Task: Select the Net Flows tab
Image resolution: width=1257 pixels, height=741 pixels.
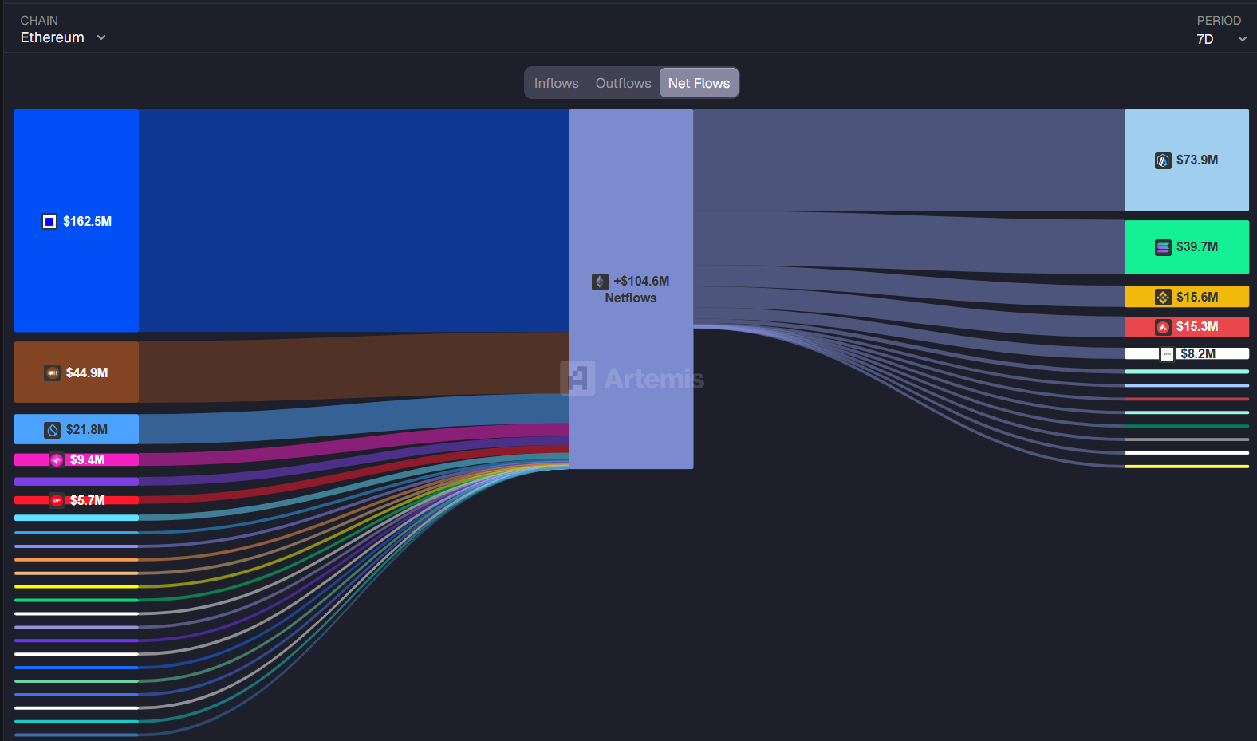Action: [x=699, y=83]
